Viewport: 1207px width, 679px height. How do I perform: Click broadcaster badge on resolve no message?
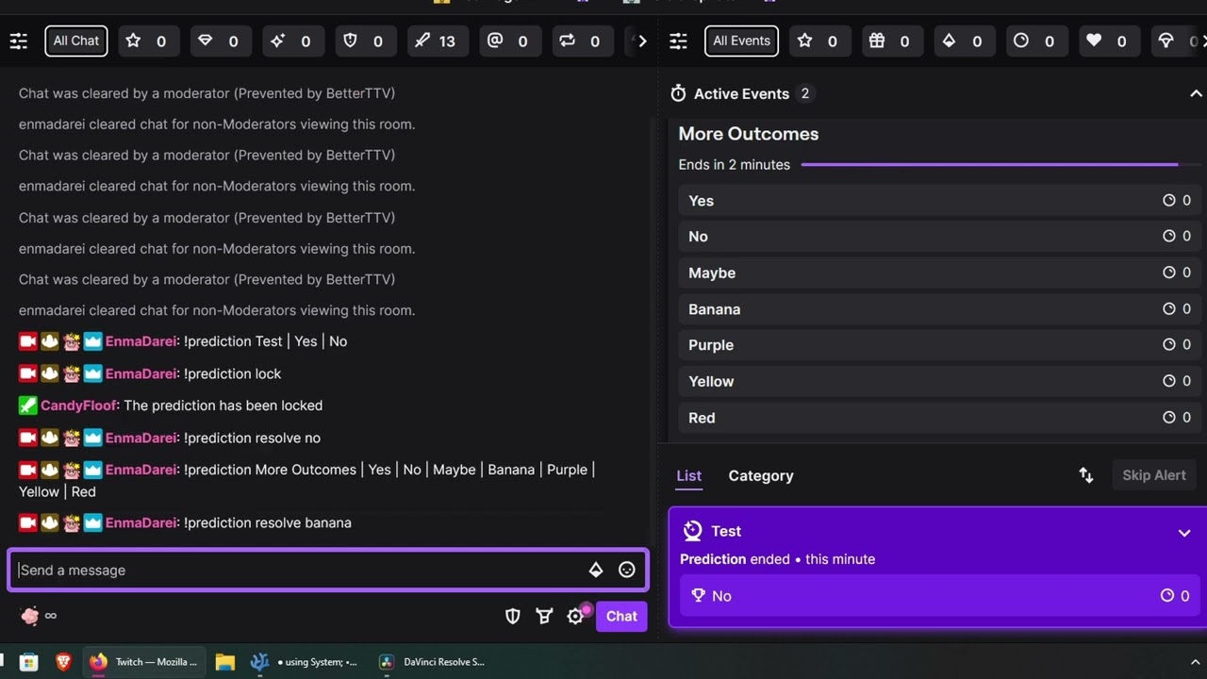[x=27, y=438]
